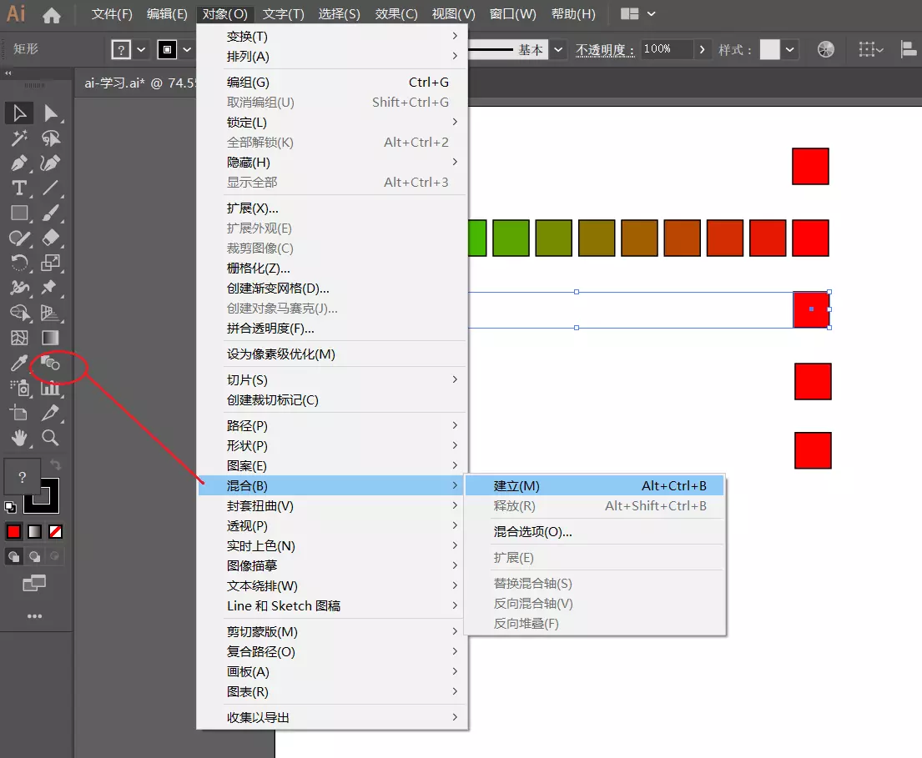
Task: Select the Eraser tool
Action: click(50, 238)
